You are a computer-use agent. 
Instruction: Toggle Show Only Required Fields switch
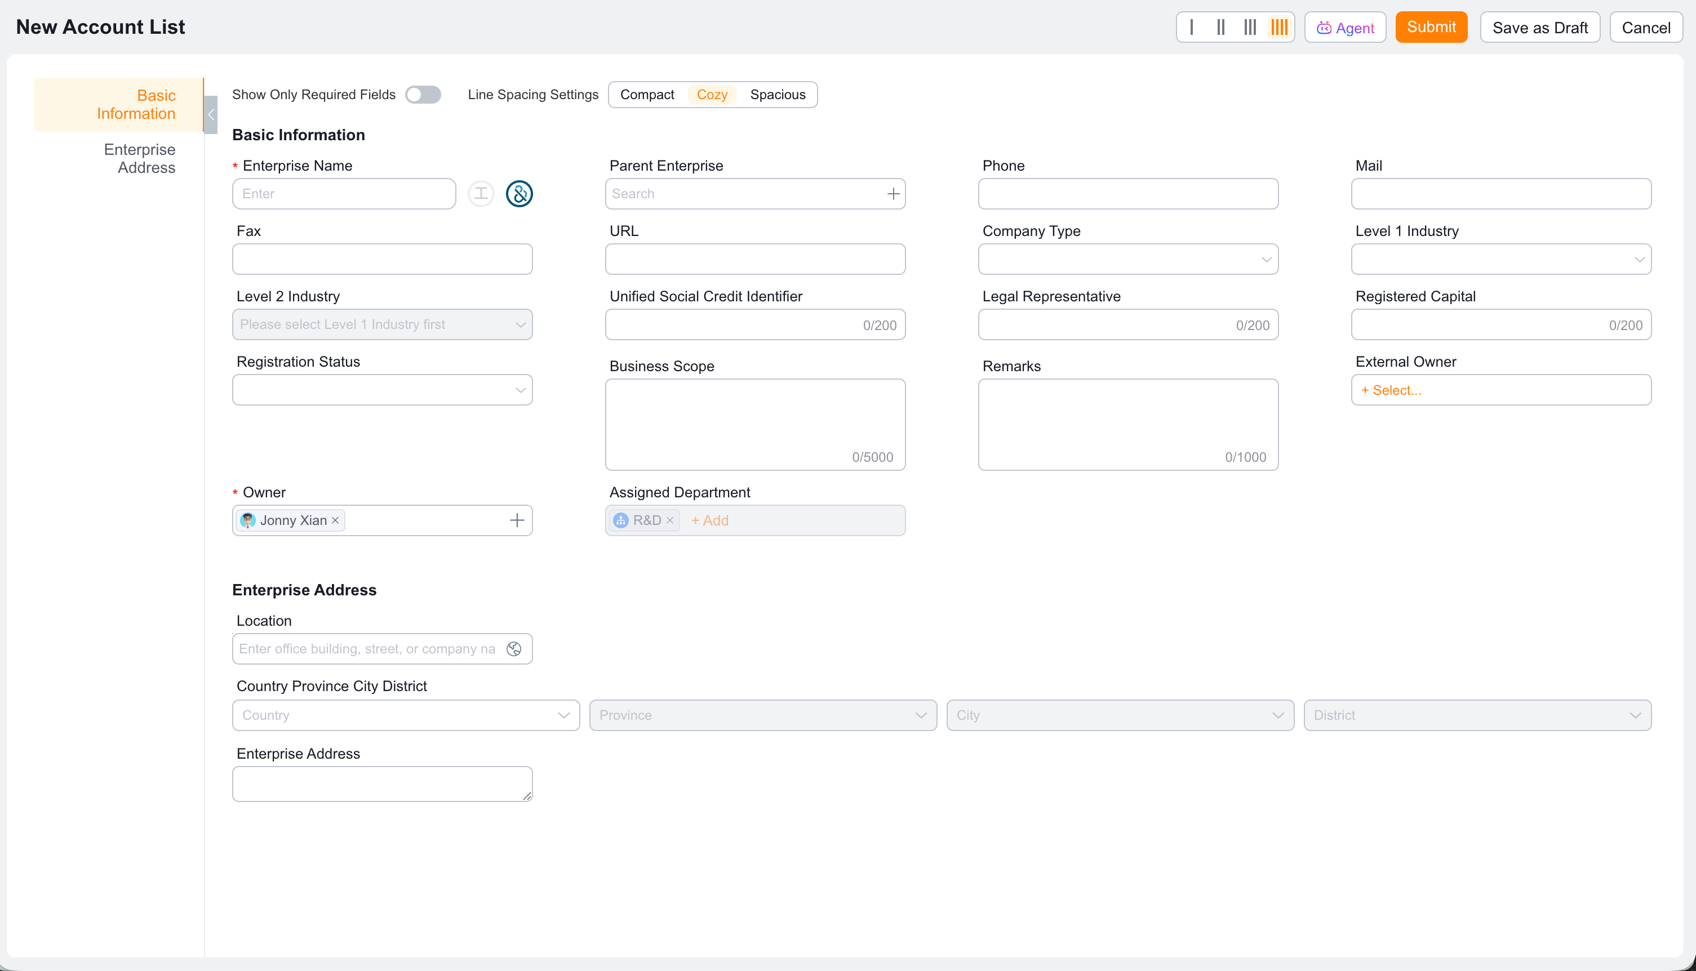[x=423, y=95]
